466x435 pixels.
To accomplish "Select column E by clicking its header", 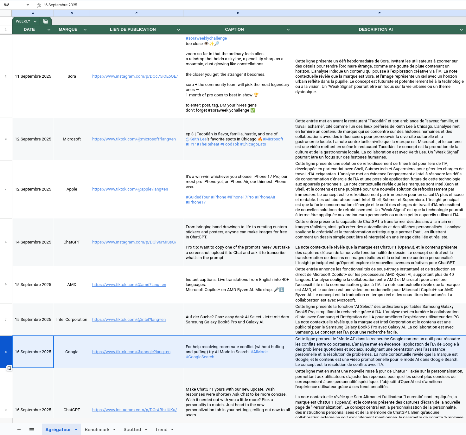I will point(379,13).
